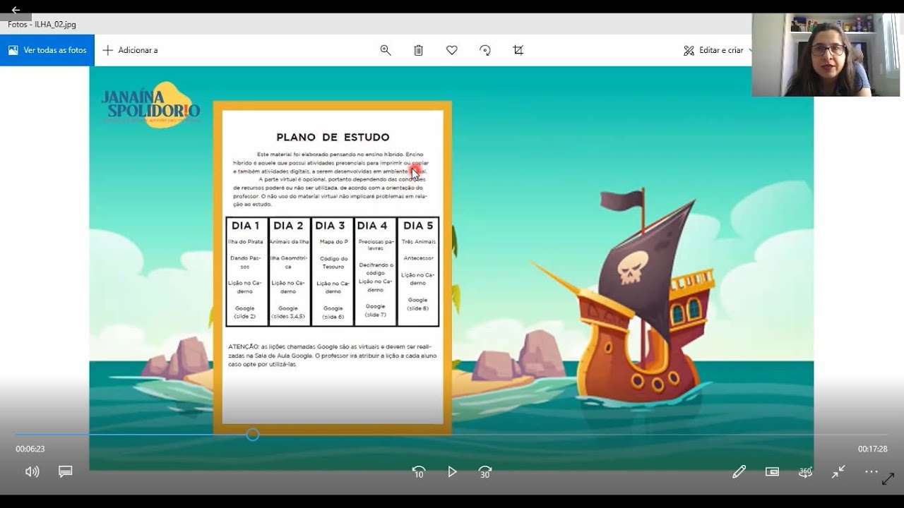The image size is (904, 508).
Task: Click the DIA 2 column header
Action: coord(288,226)
